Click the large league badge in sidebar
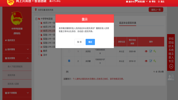The width and height of the screenshot is (178, 100). (17, 18)
